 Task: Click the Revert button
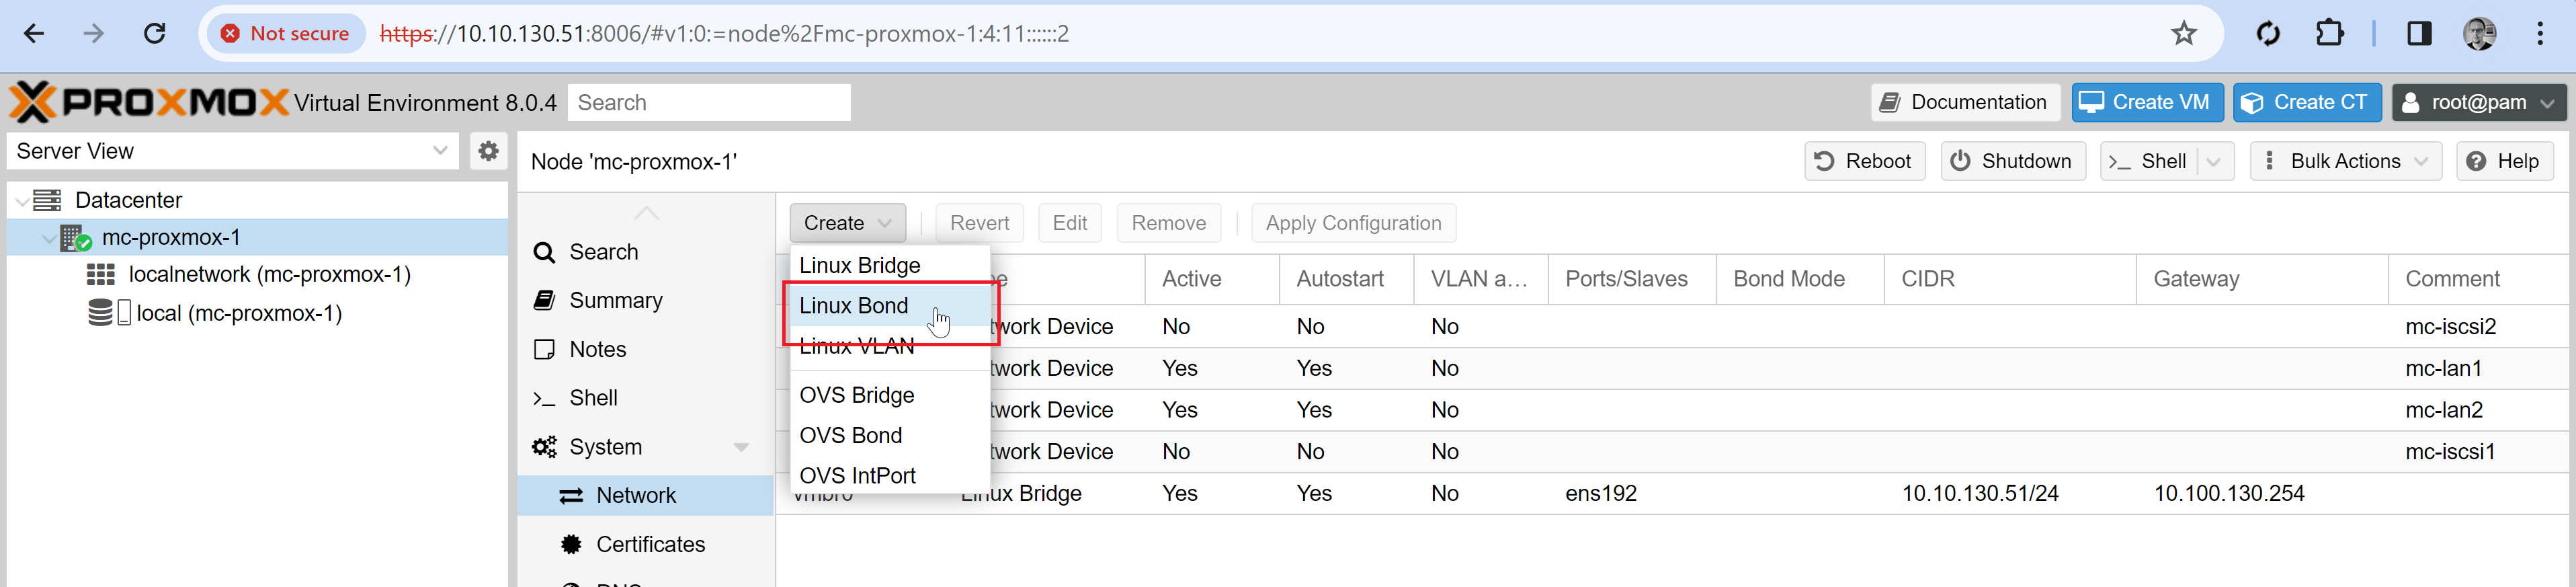point(979,223)
